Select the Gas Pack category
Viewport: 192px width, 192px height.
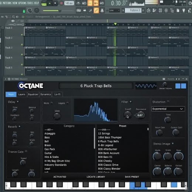coord(50,149)
